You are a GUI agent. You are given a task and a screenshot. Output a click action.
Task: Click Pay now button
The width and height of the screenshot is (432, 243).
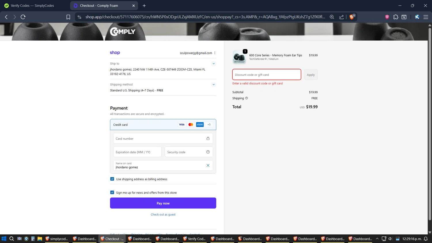(163, 203)
